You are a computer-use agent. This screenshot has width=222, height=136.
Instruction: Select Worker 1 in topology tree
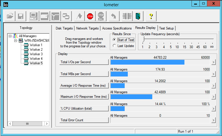[36, 45]
